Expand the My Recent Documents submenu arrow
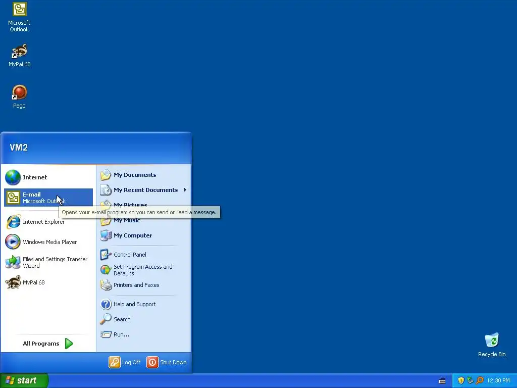This screenshot has height=388, width=517. click(x=185, y=190)
